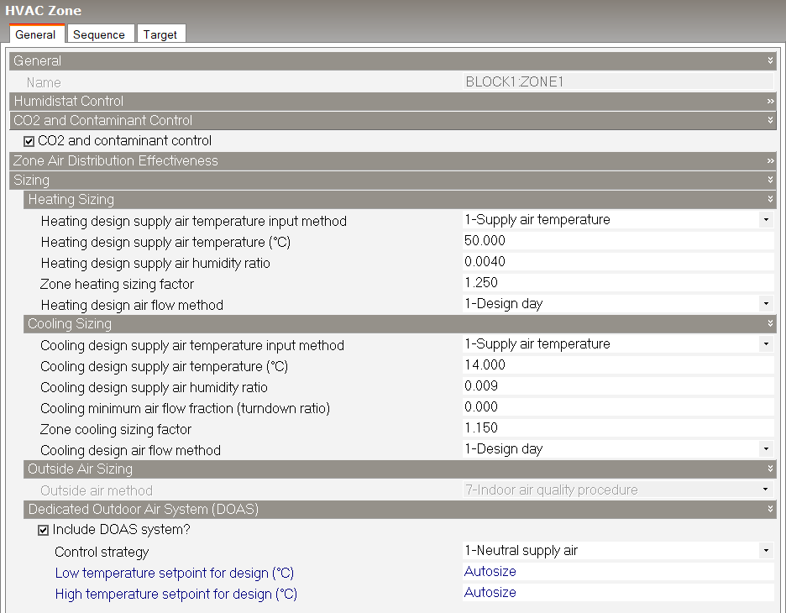This screenshot has width=786, height=613.
Task: Click the Zone heating sizing factor field
Action: coord(616,283)
